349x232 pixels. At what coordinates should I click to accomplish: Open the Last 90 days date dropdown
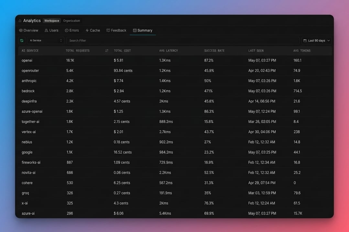(317, 41)
